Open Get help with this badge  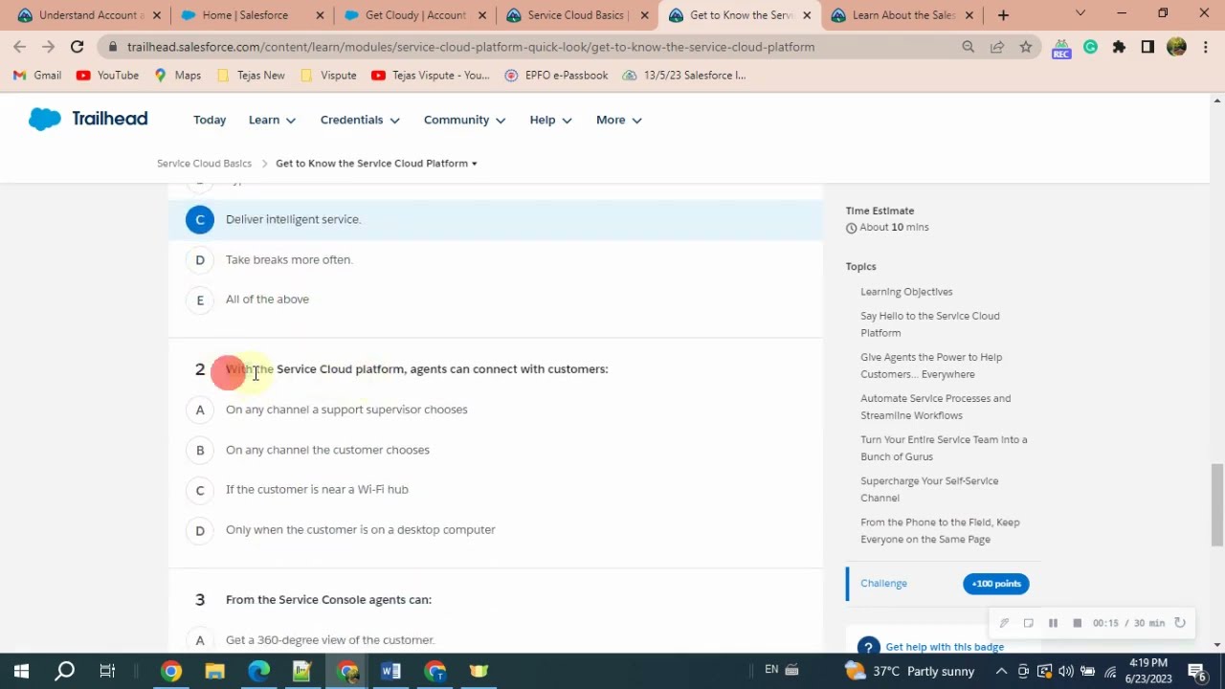click(945, 647)
